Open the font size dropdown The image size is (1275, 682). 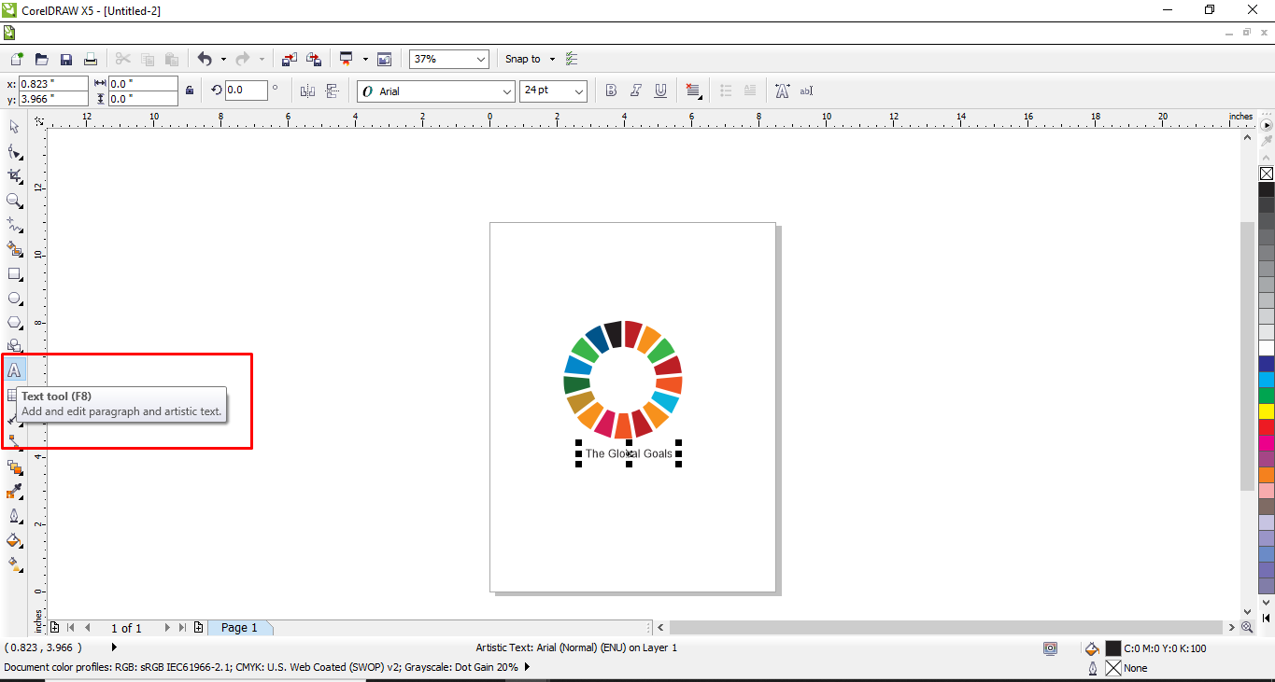click(579, 91)
